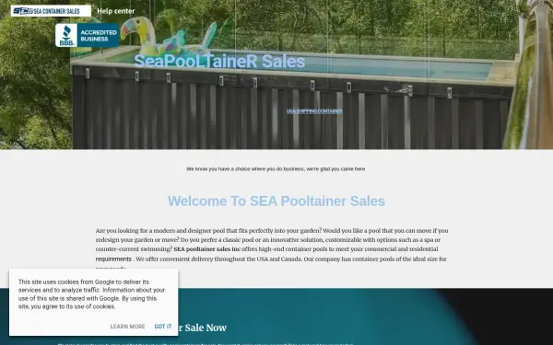Follow the USA SHIPPING CONTAINER link
The height and width of the screenshot is (345, 553).
pos(314,111)
